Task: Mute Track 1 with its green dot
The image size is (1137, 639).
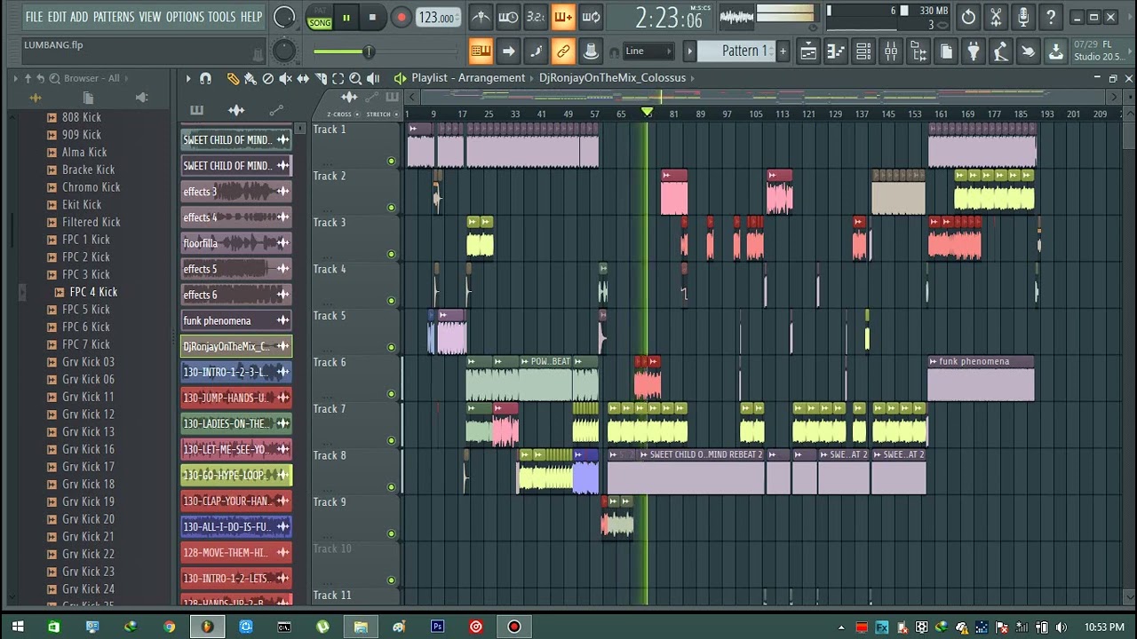Action: click(x=391, y=161)
